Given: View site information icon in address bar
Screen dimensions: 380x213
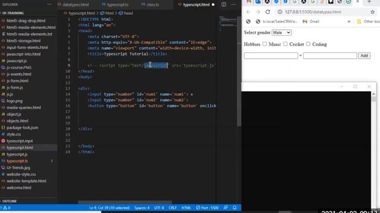Looking at the screenshot, I should 280,12.
